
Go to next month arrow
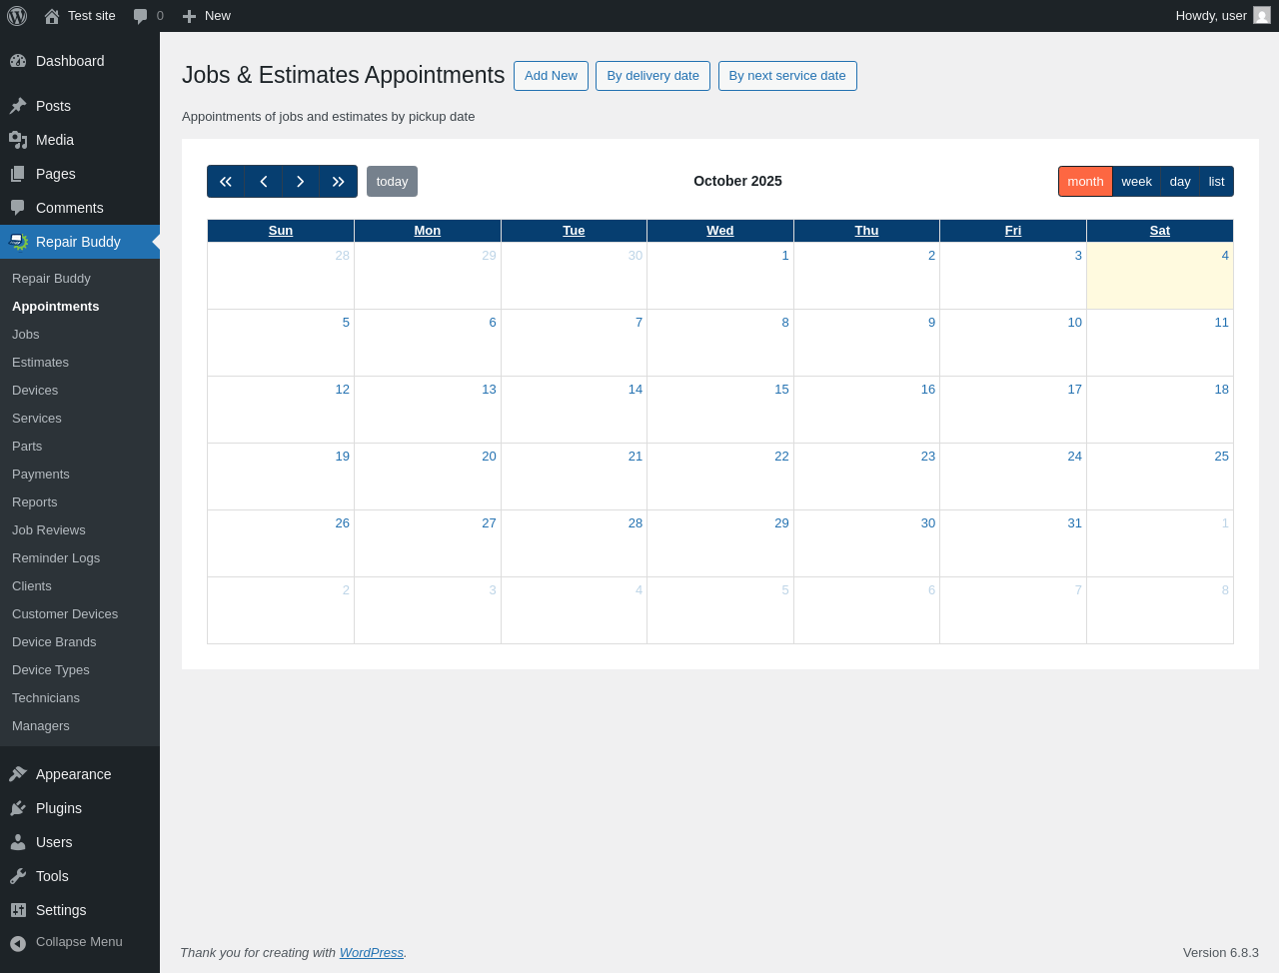tap(301, 182)
